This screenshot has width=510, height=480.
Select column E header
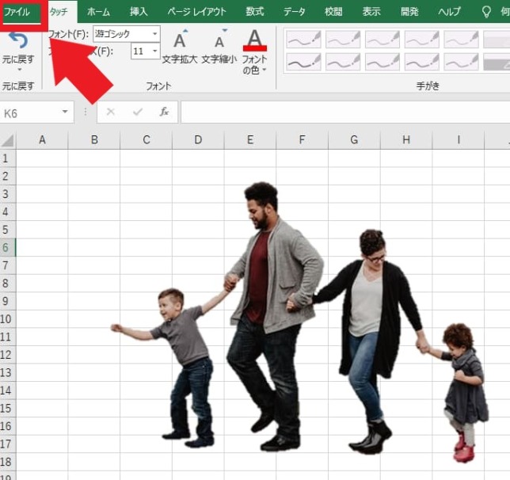[x=250, y=140]
